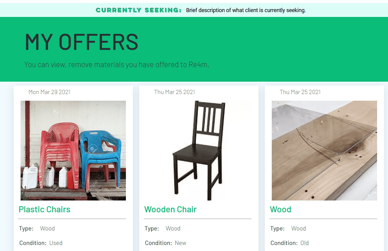Click Type field of Wooden Chair card
Image resolution: width=388 pixels, height=251 pixels.
click(163, 228)
